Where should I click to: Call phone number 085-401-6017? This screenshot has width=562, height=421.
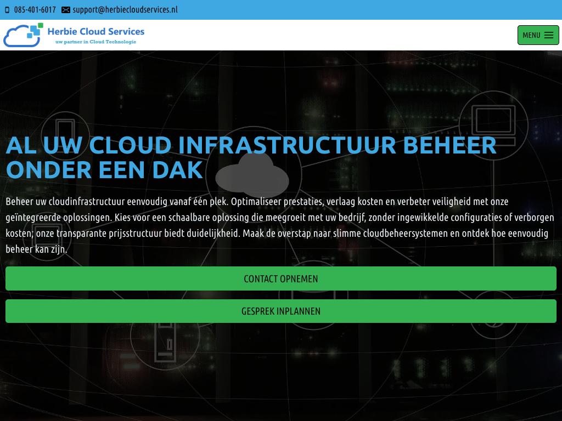tap(35, 10)
